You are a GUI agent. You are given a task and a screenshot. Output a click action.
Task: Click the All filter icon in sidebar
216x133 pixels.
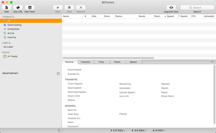[x=5, y=21]
